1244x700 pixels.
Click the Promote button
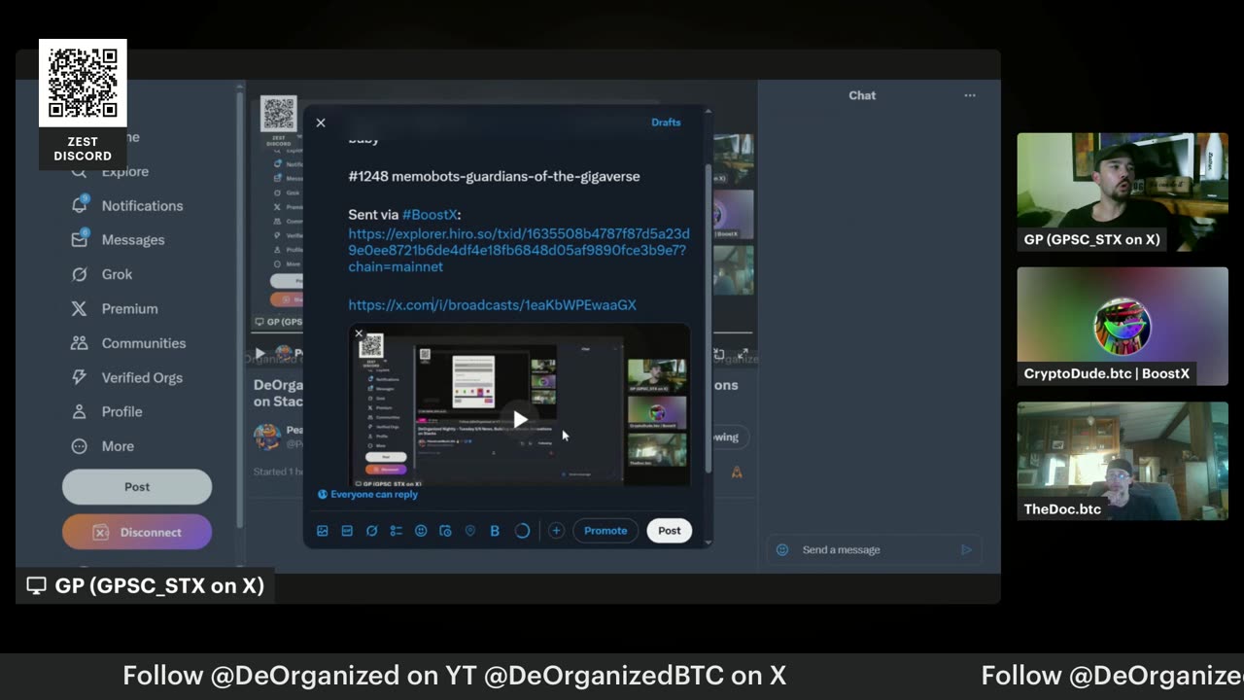(605, 531)
